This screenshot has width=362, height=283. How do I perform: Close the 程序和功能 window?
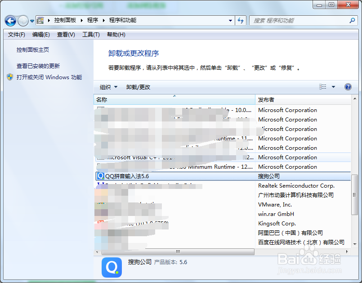[x=348, y=4]
